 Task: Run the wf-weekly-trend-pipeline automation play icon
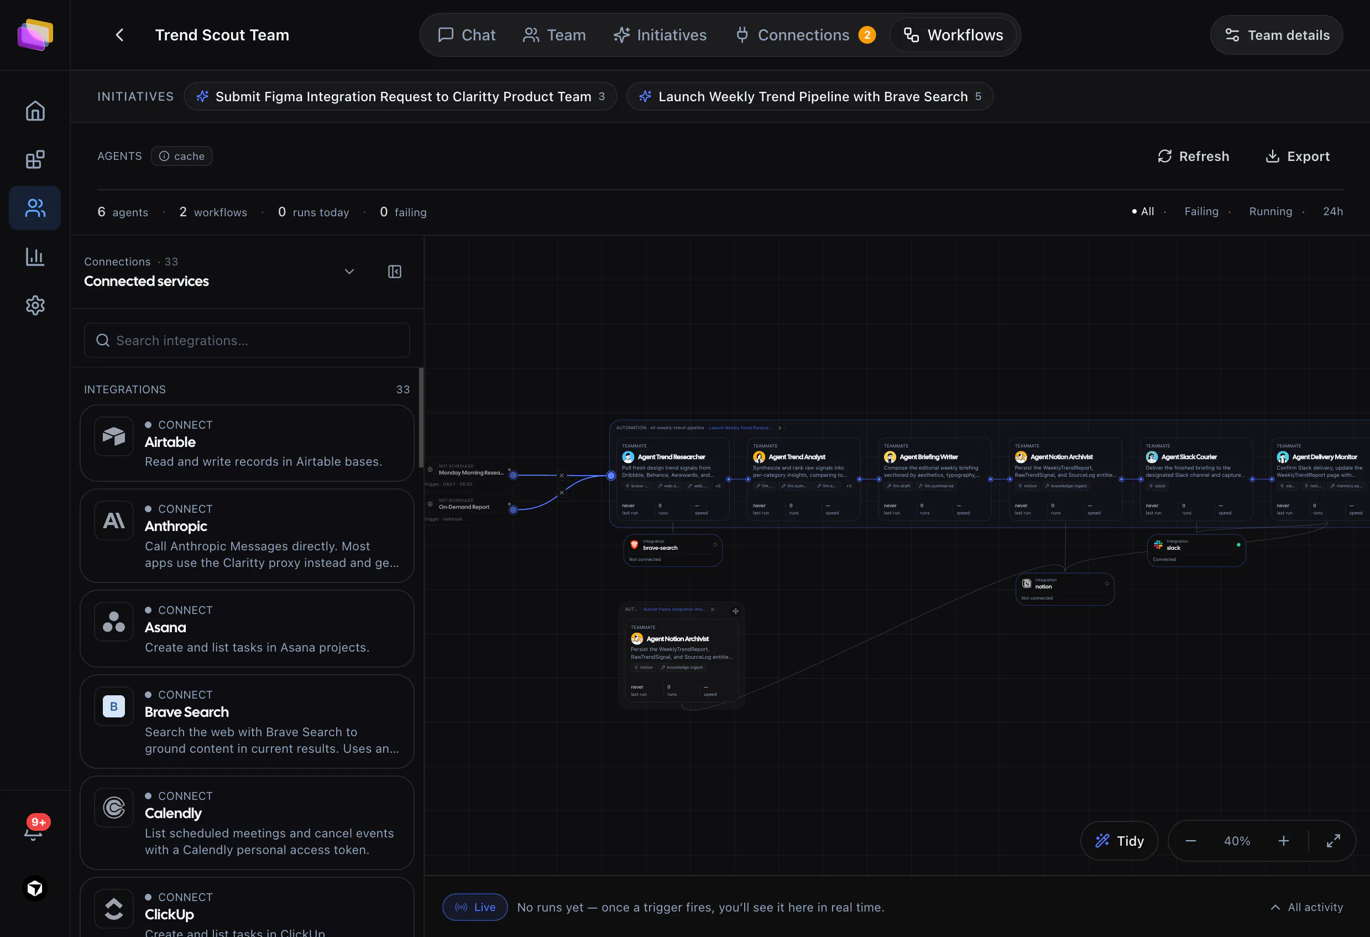click(x=780, y=428)
